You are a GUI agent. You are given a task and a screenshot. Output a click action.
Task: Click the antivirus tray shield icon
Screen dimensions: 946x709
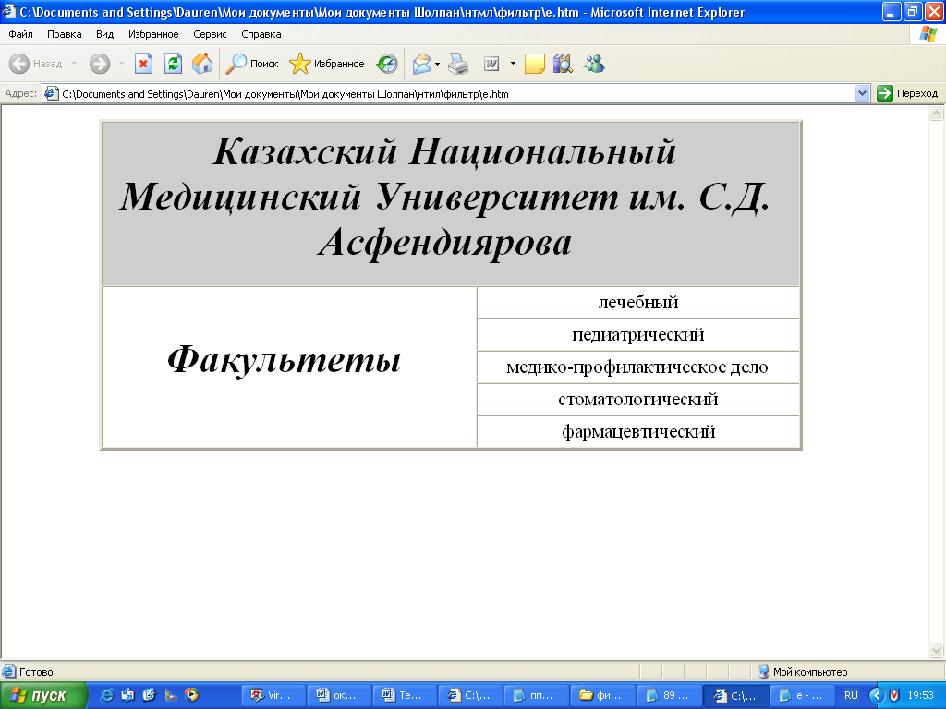894,696
